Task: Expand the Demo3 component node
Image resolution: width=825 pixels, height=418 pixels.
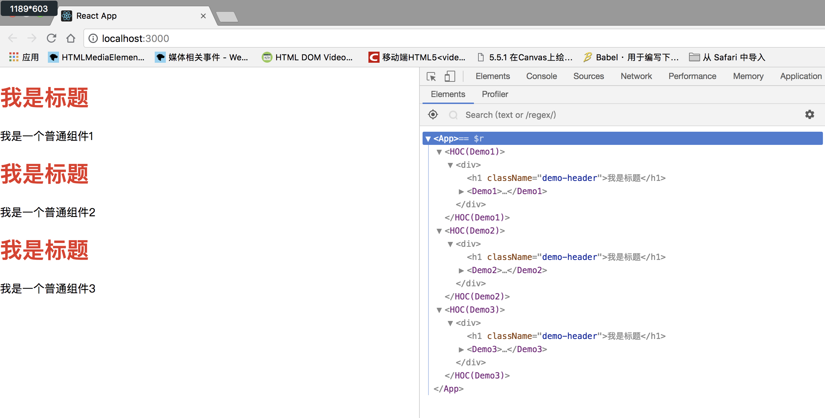Action: (461, 350)
